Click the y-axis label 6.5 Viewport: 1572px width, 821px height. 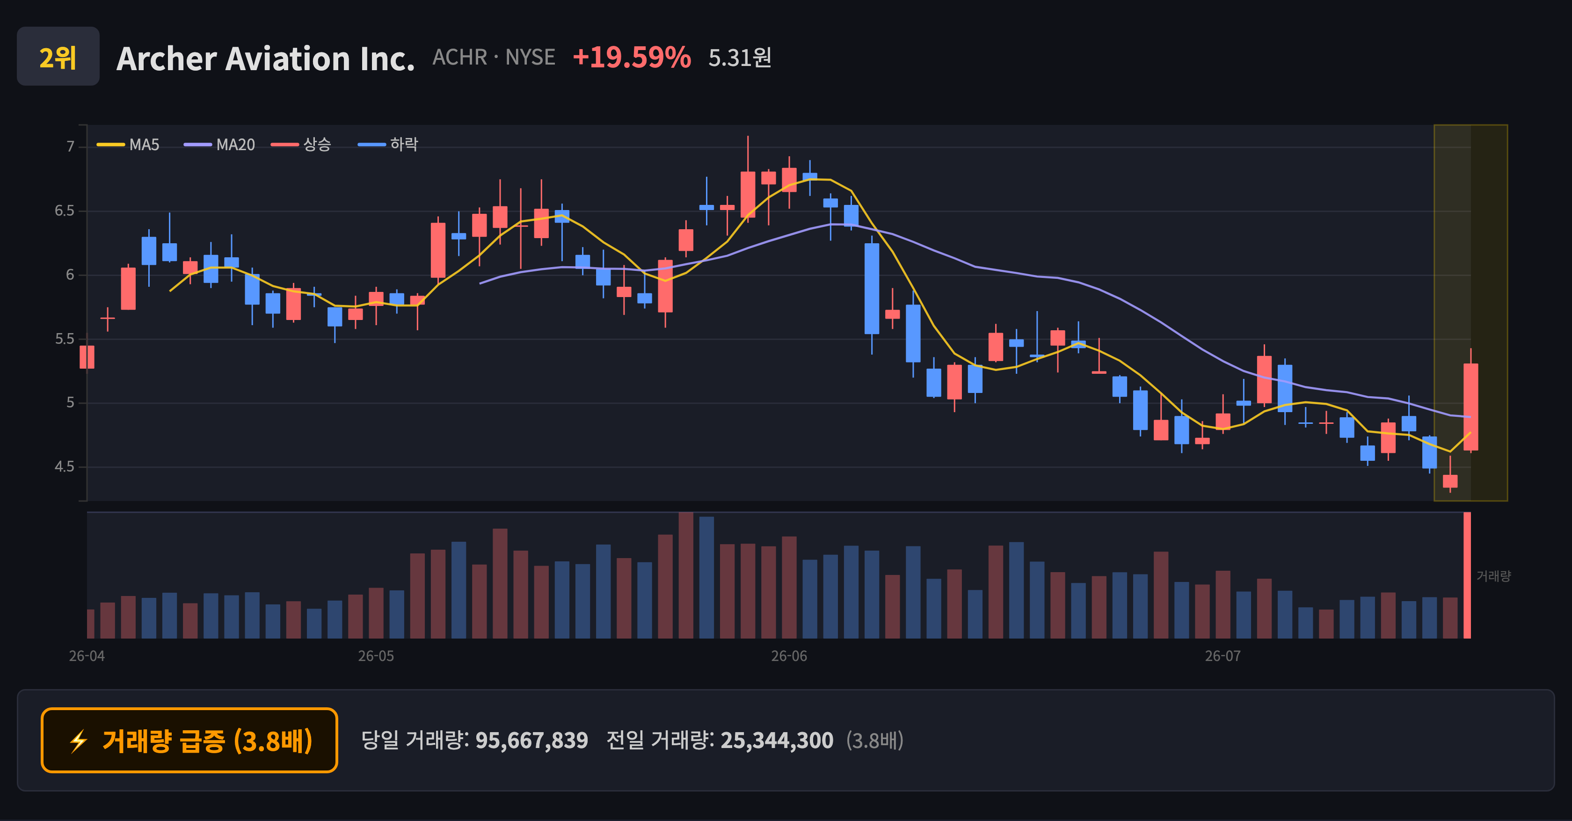65,211
